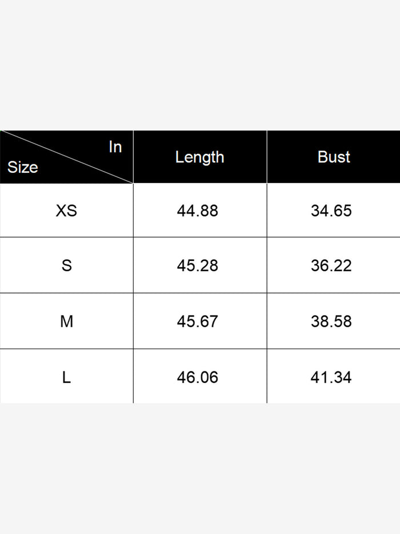The image size is (400, 534).
Task: Click the white divider between Length and Bust headers
Action: (267, 157)
